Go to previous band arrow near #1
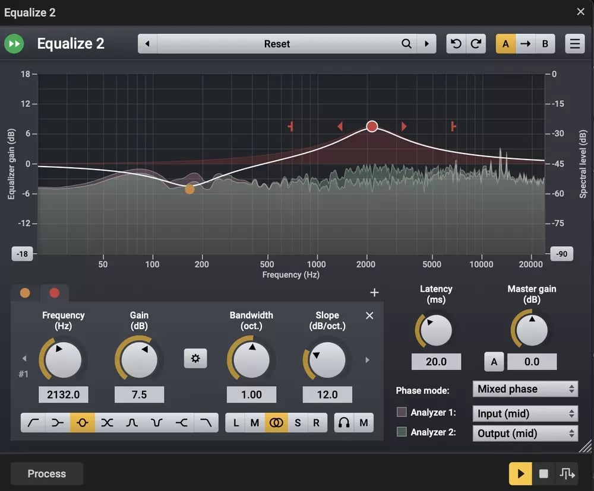This screenshot has width=594, height=491. 24,358
